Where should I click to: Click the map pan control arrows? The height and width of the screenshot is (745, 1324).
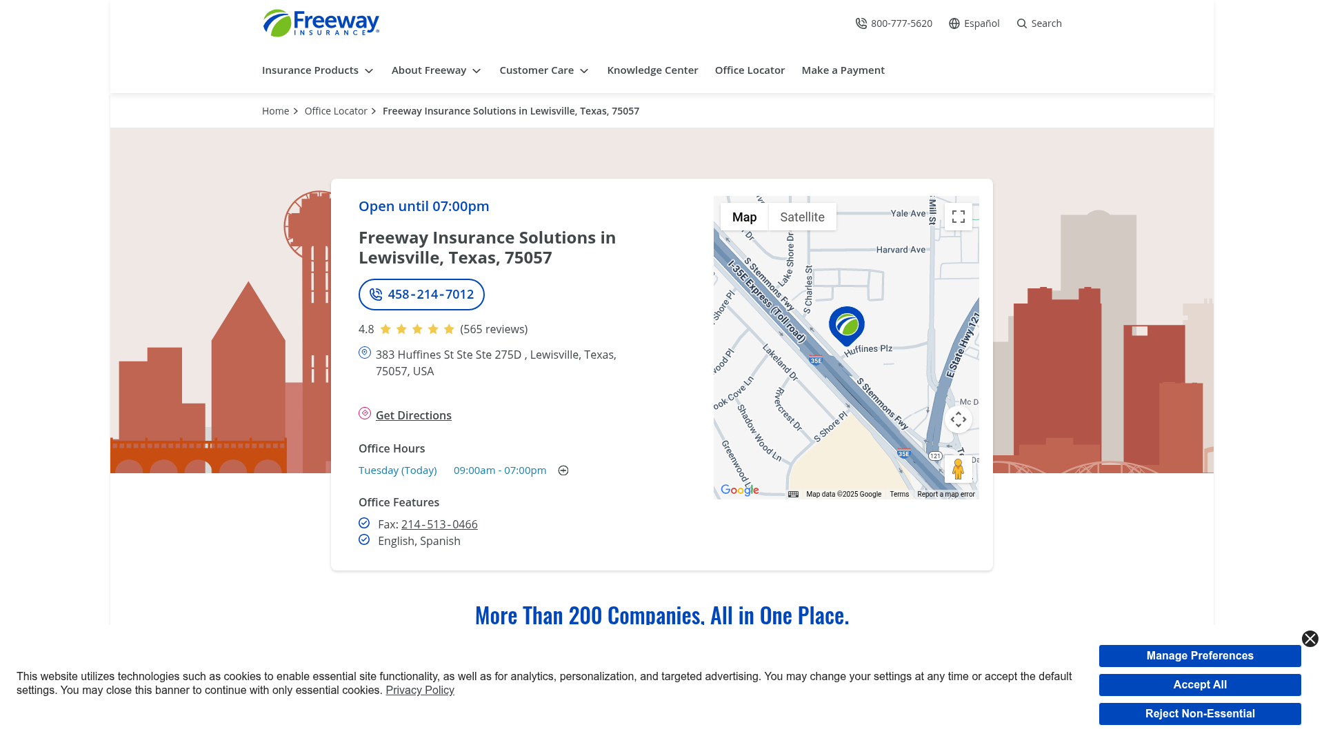point(958,419)
